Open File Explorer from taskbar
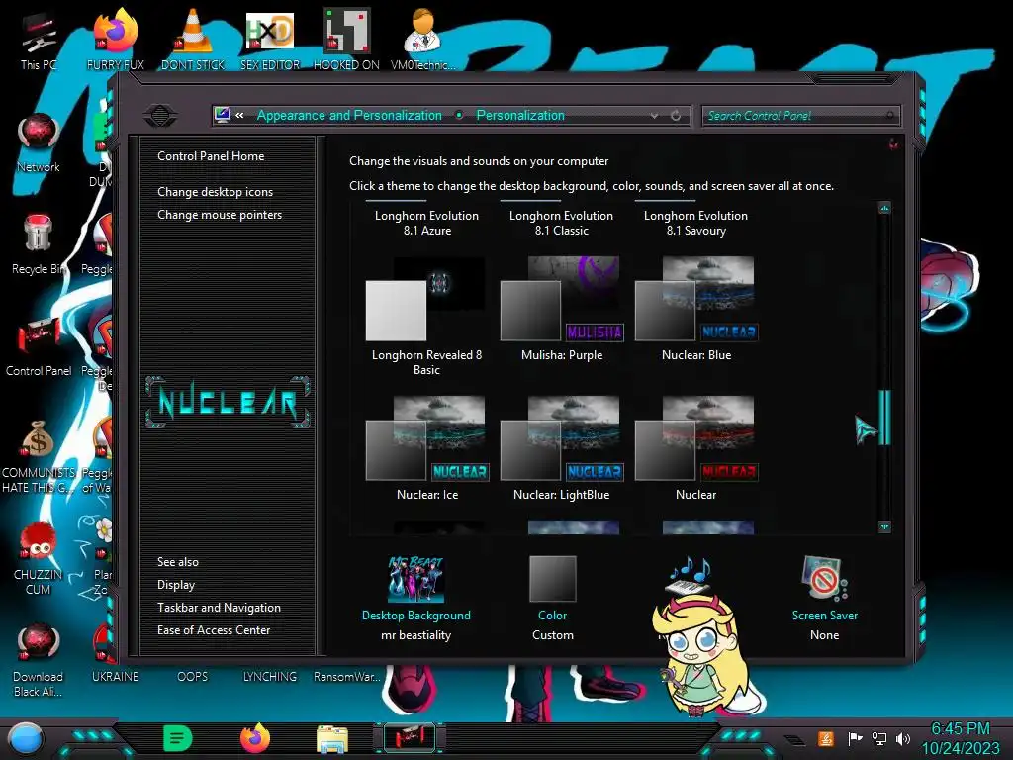Image resolution: width=1013 pixels, height=760 pixels. 332,739
